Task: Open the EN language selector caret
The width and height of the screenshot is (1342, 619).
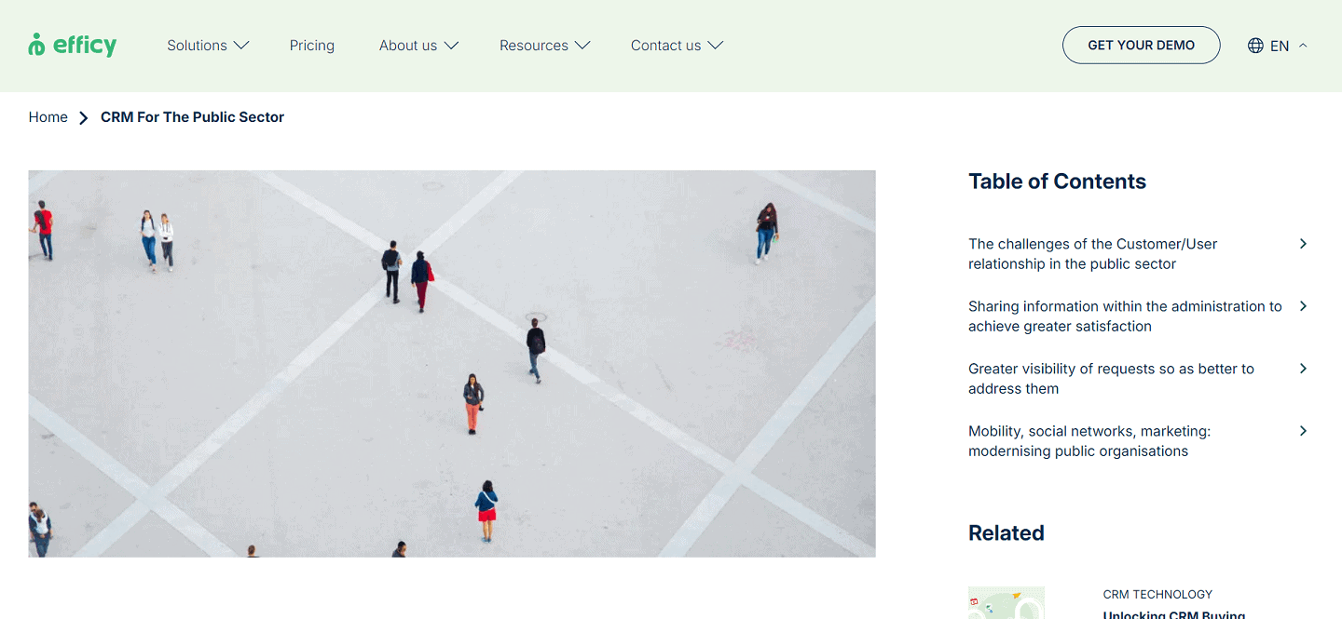Action: (1303, 46)
